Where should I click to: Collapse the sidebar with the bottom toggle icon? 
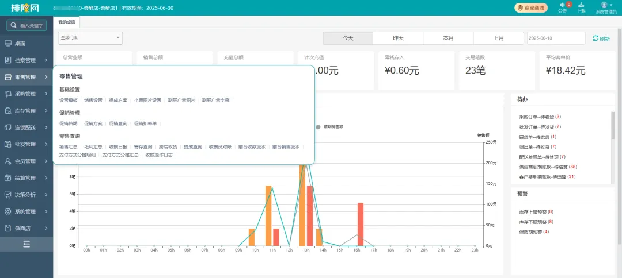[x=26, y=244]
